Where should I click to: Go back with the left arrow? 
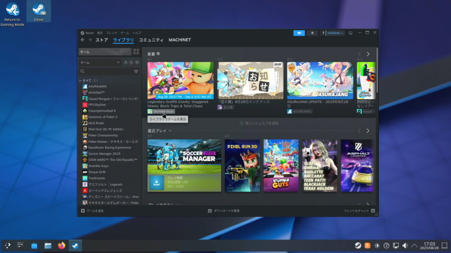click(82, 40)
